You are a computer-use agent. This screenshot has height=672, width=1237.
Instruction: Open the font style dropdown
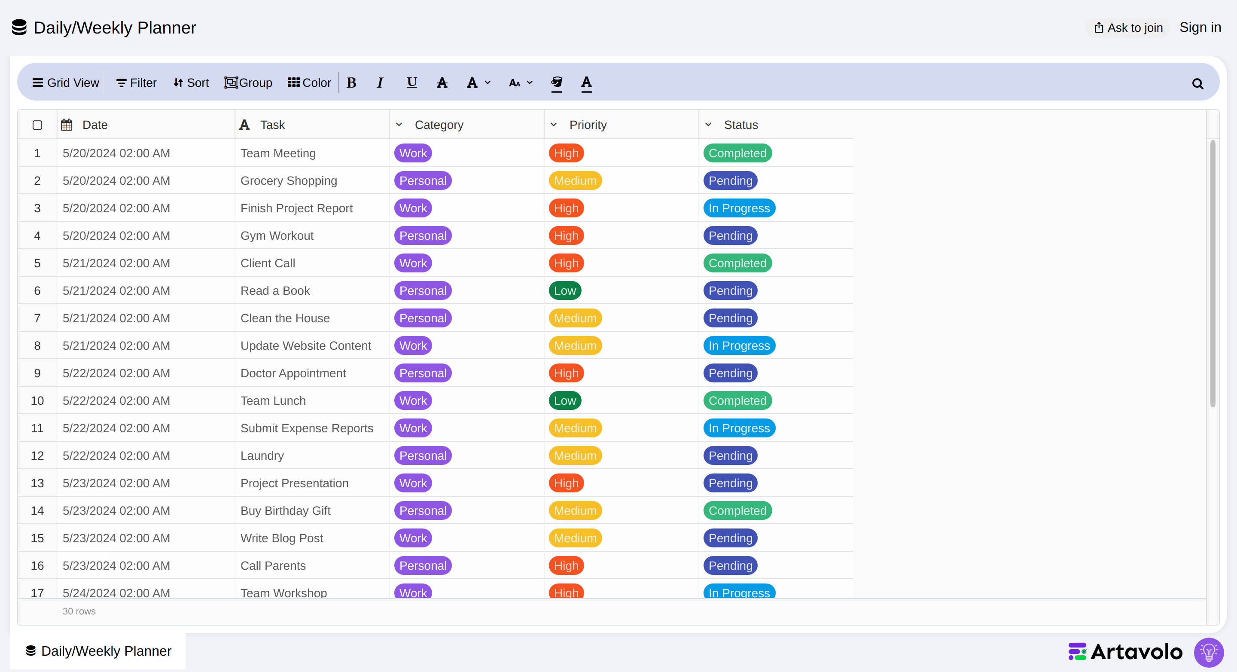click(x=479, y=82)
